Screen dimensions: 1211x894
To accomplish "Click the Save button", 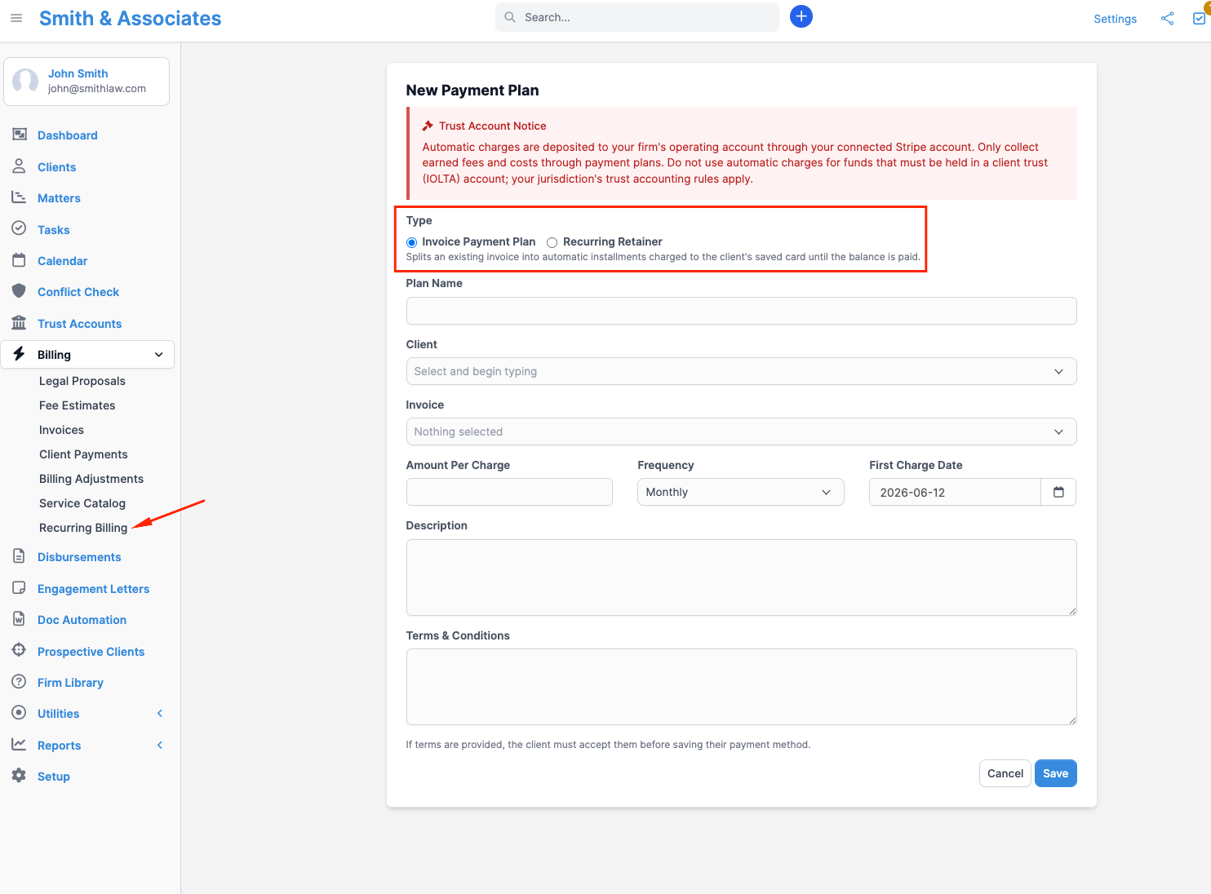I will tap(1055, 773).
